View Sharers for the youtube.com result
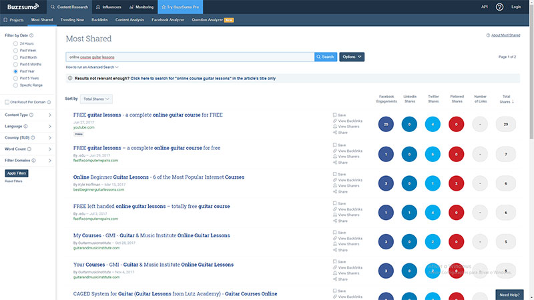 tap(346, 127)
